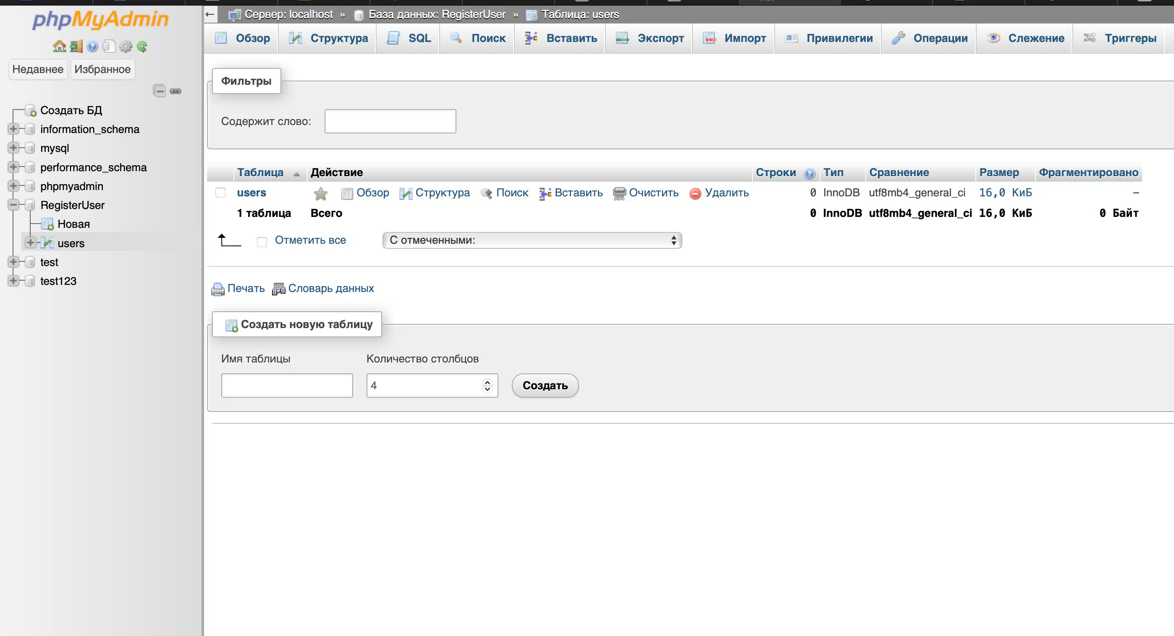The width and height of the screenshot is (1174, 636).
Task: Click Удалить link for users table
Action: [x=727, y=193]
